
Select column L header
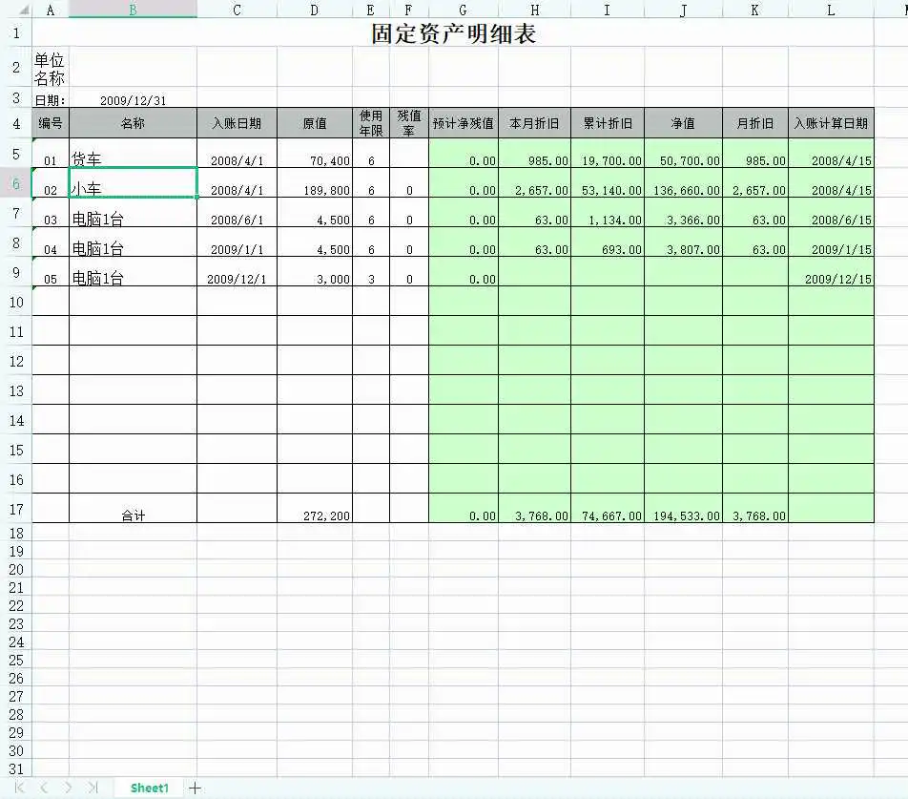pos(830,10)
